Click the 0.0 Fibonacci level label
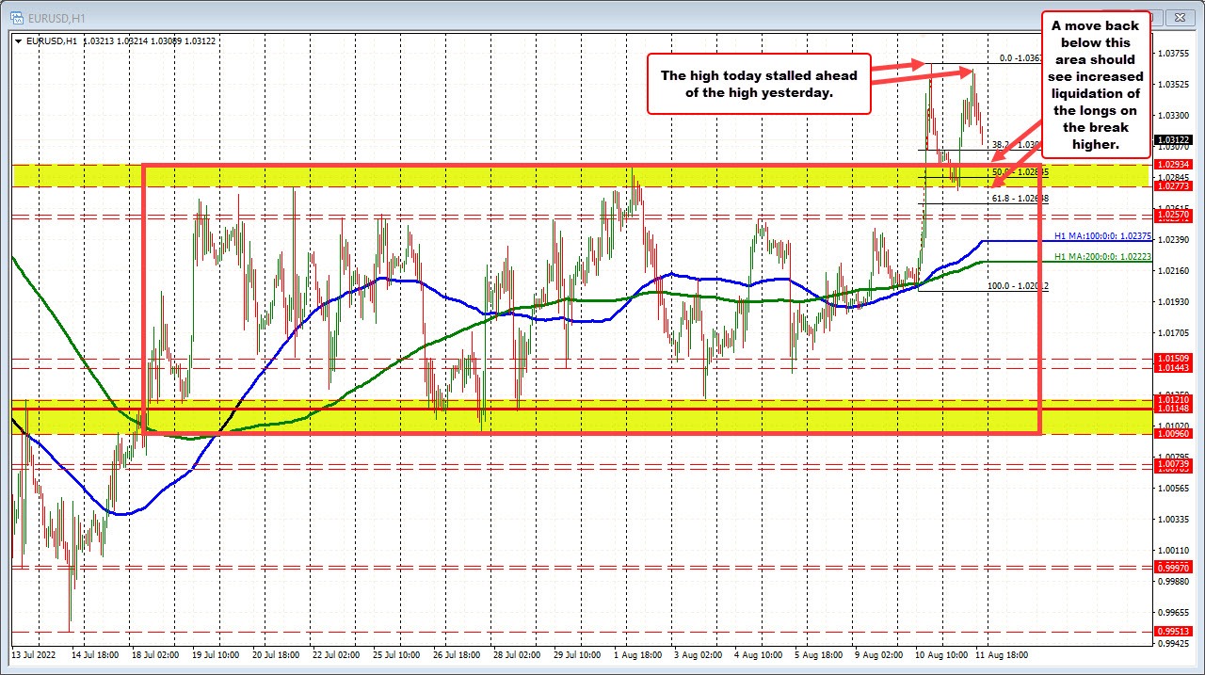Image resolution: width=1205 pixels, height=675 pixels. pos(1020,58)
